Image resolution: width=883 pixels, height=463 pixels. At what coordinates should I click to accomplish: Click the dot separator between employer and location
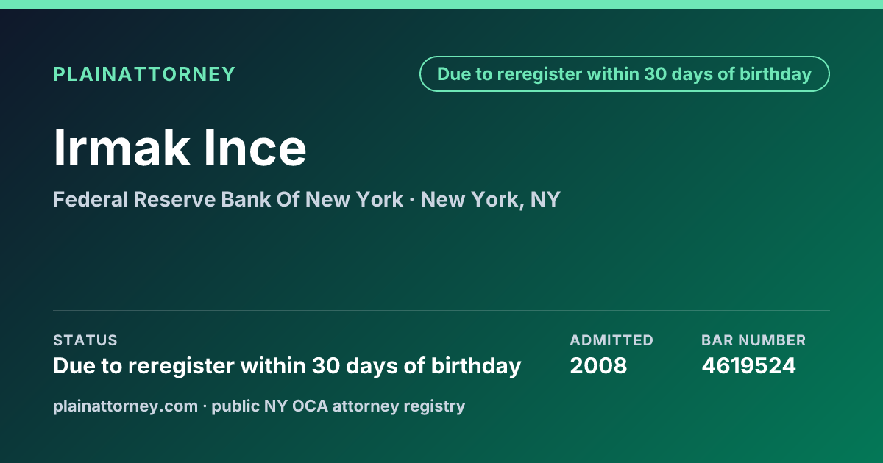412,200
